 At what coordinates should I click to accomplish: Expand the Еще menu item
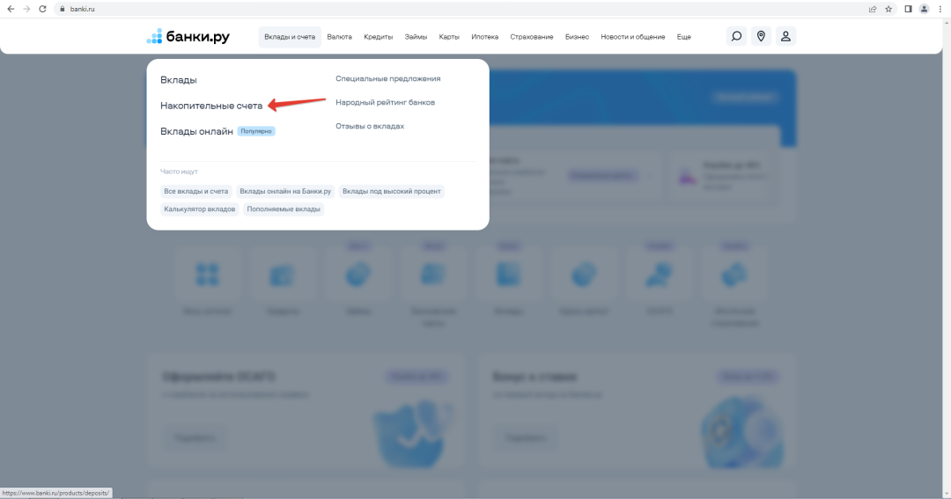[683, 37]
